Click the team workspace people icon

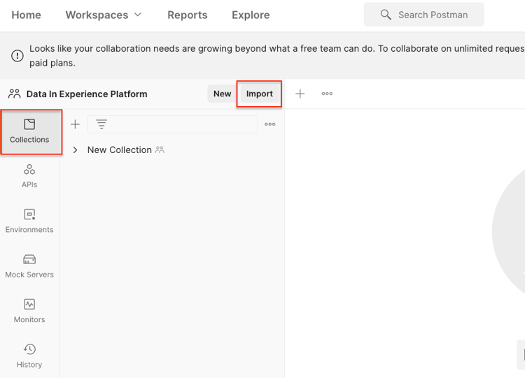click(x=15, y=94)
